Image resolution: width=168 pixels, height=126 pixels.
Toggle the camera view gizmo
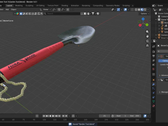(x=147, y=41)
